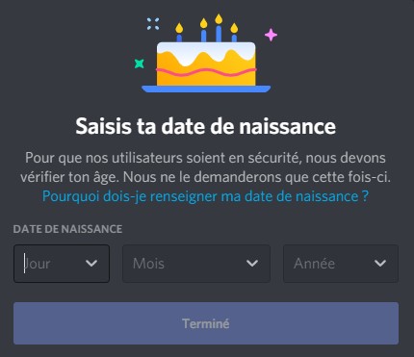Expand the Jour dropdown chevron
The height and width of the screenshot is (357, 414).
pos(91,264)
